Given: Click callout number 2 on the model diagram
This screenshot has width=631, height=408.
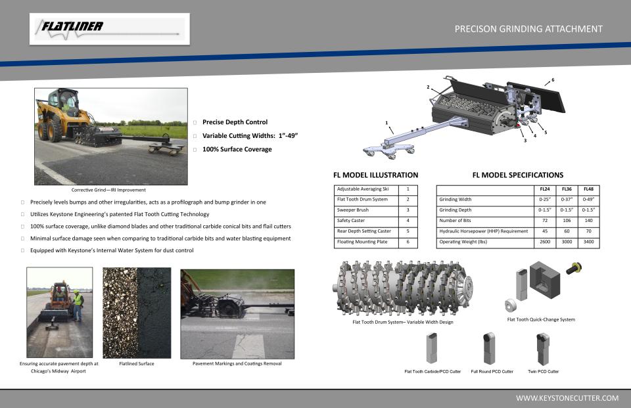Looking at the screenshot, I should tap(428, 87).
